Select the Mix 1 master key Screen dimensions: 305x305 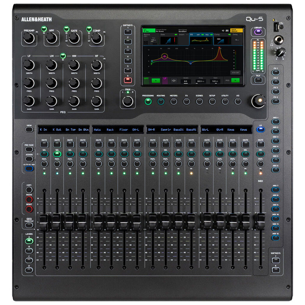click(x=276, y=122)
